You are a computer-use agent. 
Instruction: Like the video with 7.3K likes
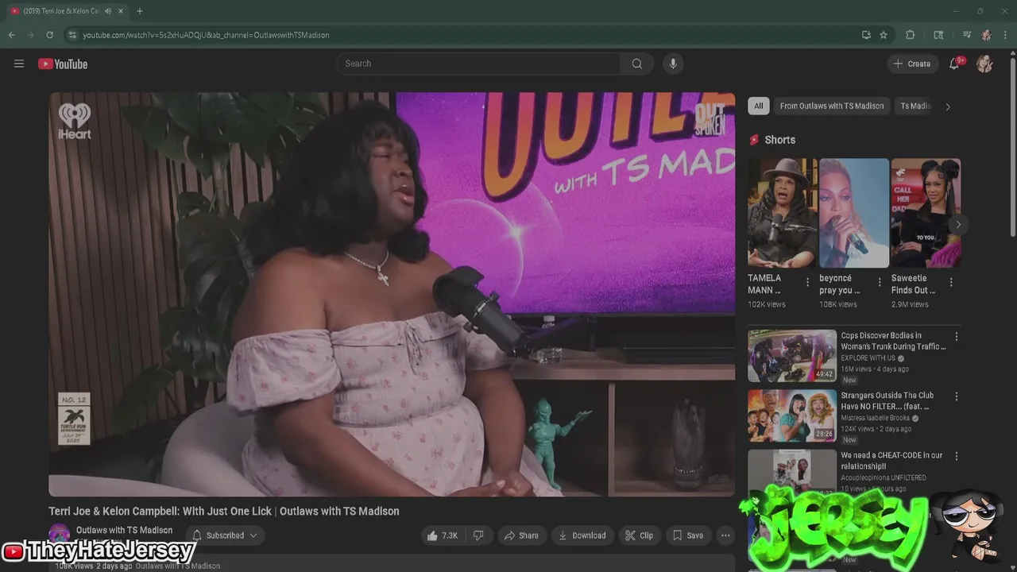[x=443, y=535]
